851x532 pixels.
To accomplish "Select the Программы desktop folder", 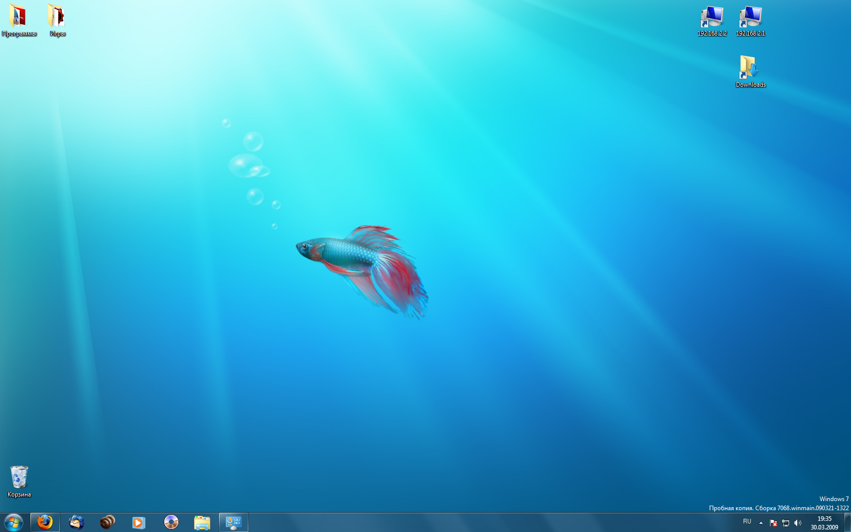I will pos(19,20).
